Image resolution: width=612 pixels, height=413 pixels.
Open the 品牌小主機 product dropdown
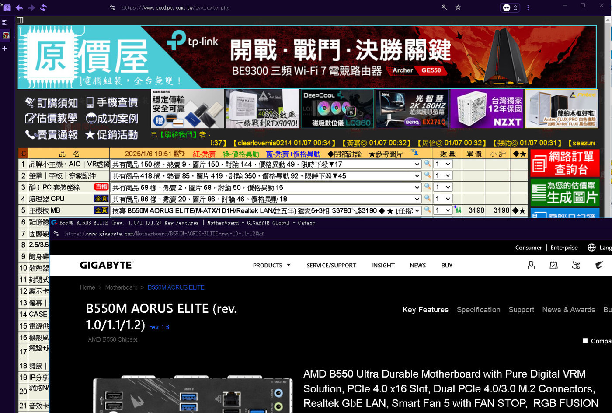pyautogui.click(x=266, y=164)
